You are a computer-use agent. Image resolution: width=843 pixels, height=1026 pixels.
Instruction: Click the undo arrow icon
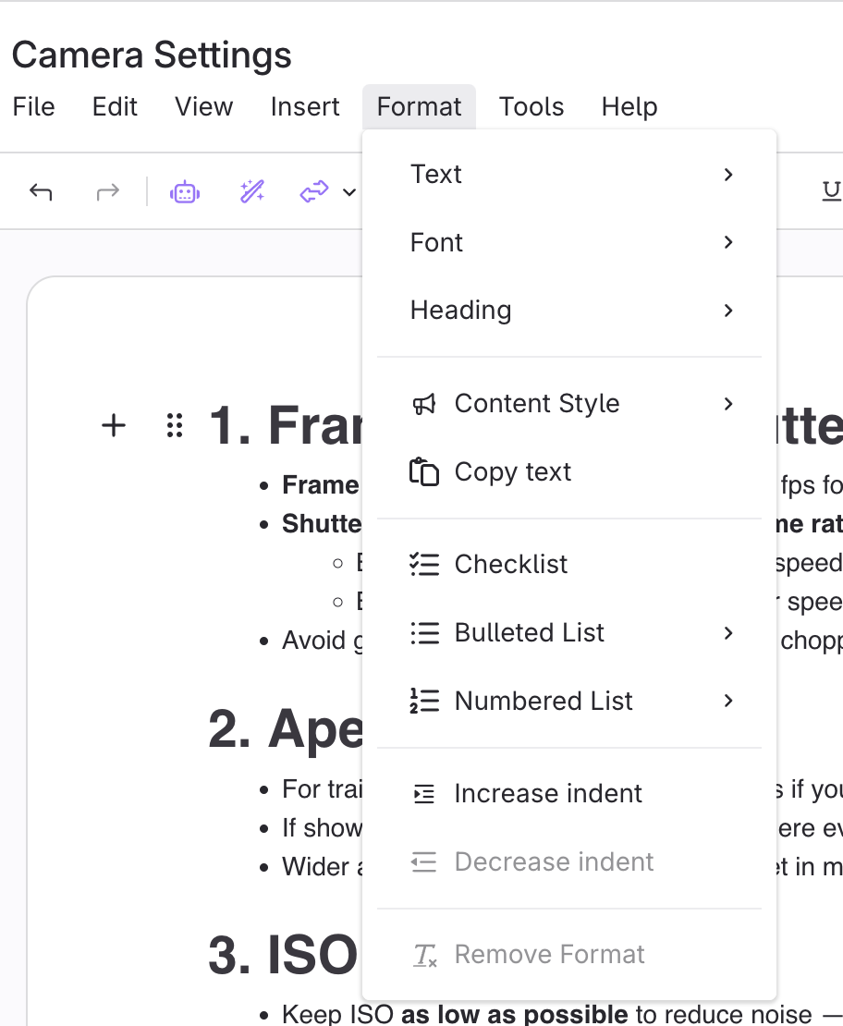[41, 192]
